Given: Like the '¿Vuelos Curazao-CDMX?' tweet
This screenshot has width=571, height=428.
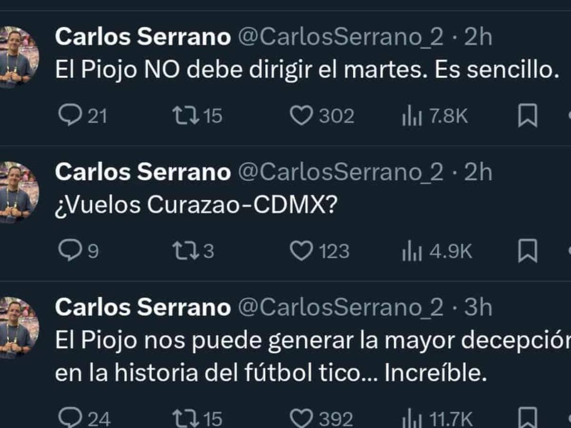Looking at the screenshot, I should point(301,251).
